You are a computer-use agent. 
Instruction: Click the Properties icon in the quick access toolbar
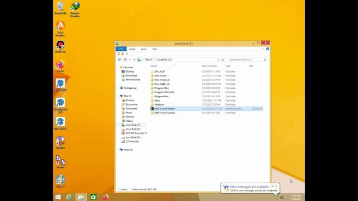[118, 54]
